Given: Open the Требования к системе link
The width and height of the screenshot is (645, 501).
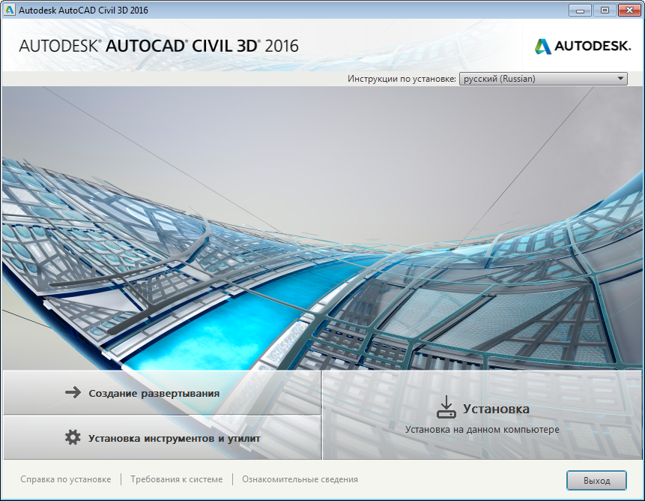Looking at the screenshot, I should click(x=177, y=479).
